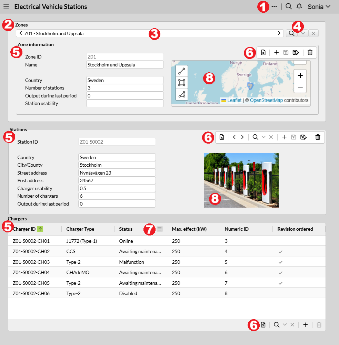
Task: Toggle Revision ordered for Z01-S0002-CH04
Action: pos(280,272)
